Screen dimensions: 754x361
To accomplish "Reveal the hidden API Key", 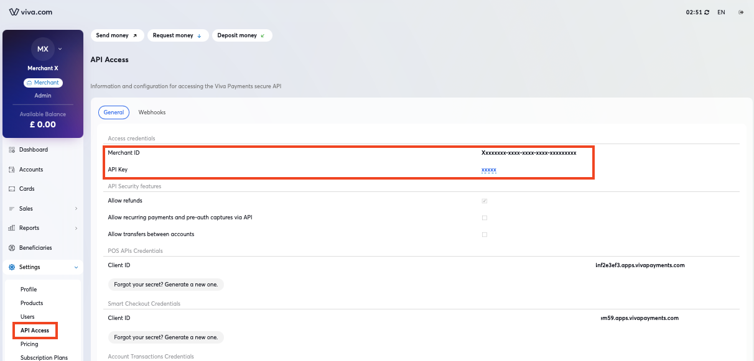I will coord(489,170).
